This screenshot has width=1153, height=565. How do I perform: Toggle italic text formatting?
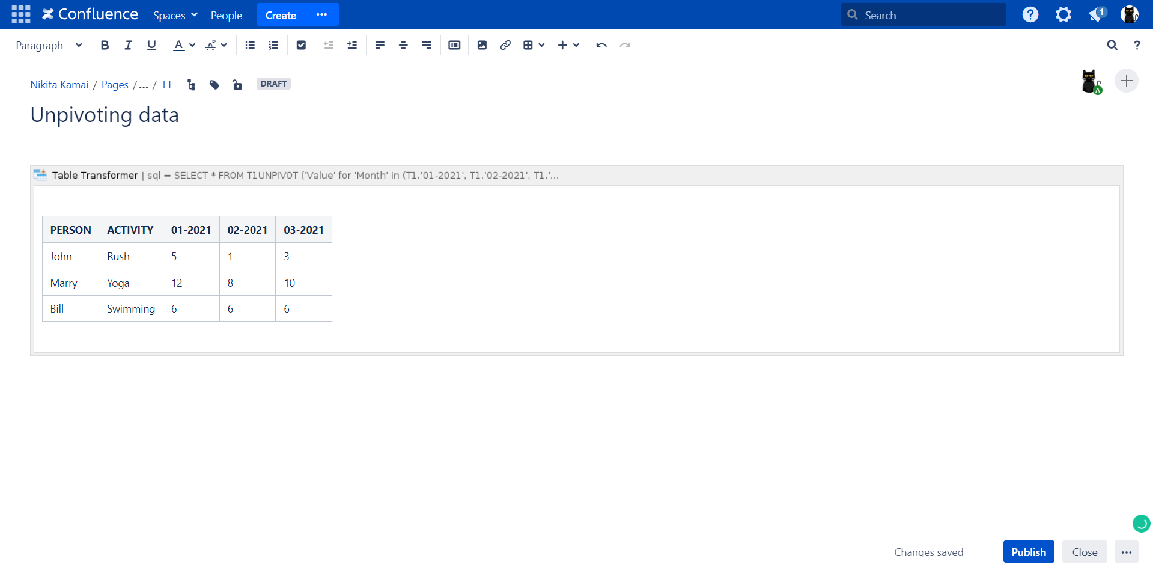[128, 45]
